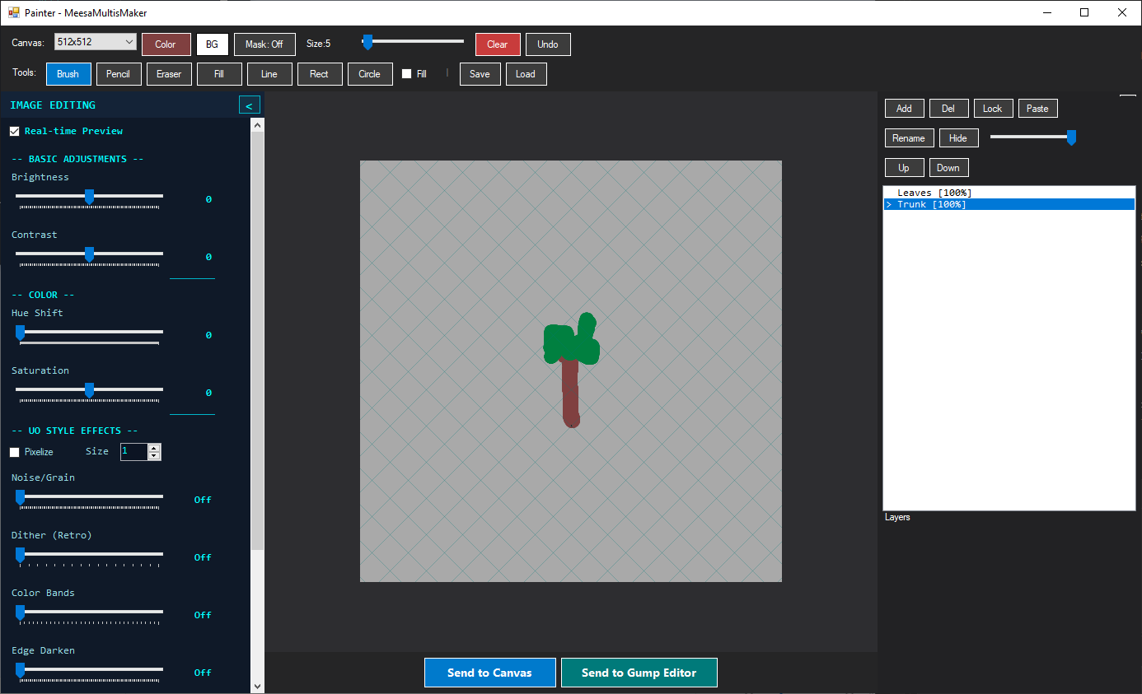Image resolution: width=1142 pixels, height=694 pixels.
Task: Select the Line tool
Action: [x=269, y=74]
